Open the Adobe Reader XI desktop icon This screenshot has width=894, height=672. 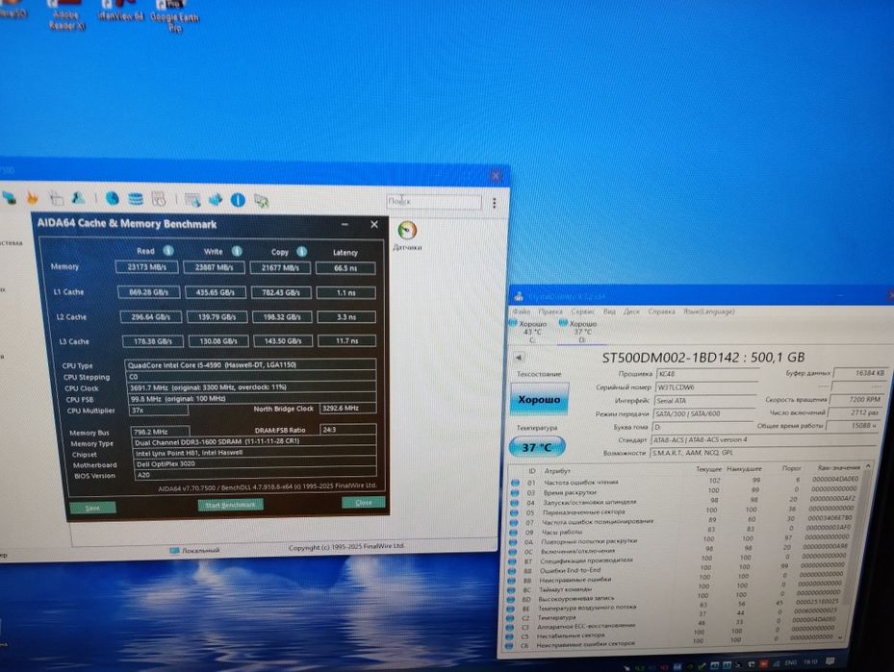point(66,13)
